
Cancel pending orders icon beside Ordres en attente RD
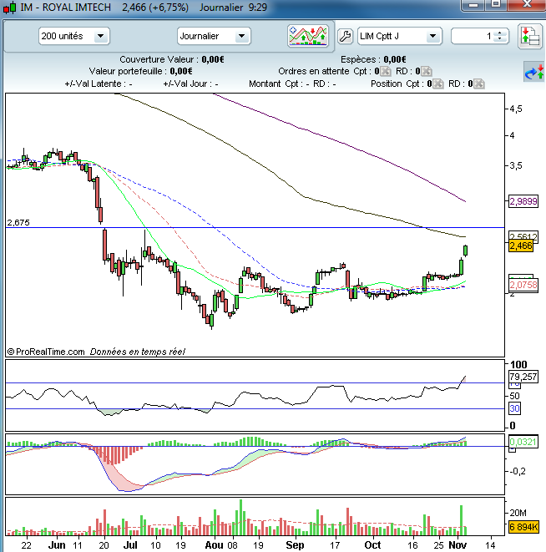pyautogui.click(x=426, y=71)
